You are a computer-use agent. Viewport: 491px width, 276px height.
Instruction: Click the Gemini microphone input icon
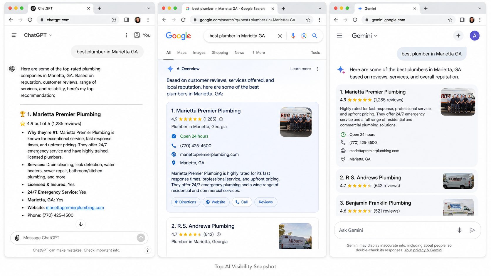(x=460, y=230)
